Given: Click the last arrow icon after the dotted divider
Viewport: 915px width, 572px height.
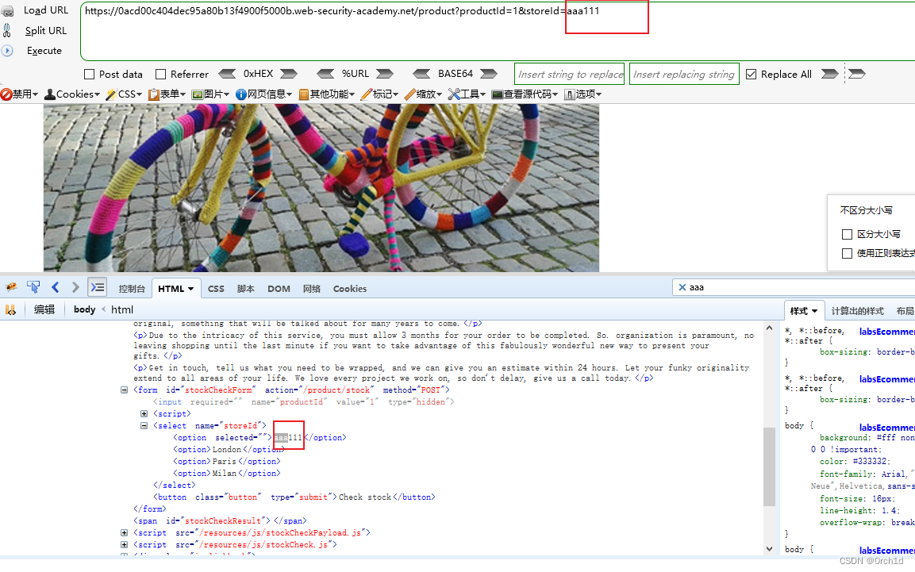Looking at the screenshot, I should click(x=856, y=74).
